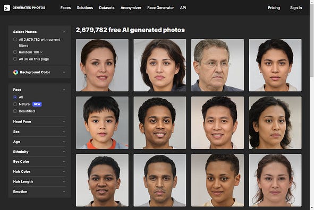Expand the Ethnicity filter
The image size is (314, 210).
(x=39, y=152)
